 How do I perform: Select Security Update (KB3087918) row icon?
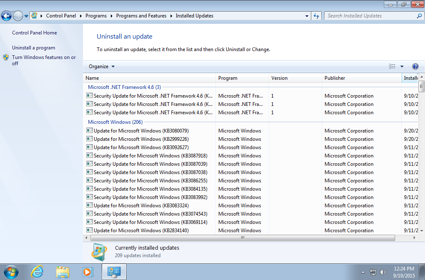point(90,155)
